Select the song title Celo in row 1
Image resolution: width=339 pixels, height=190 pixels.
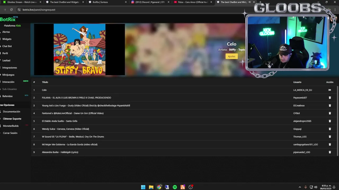tap(44, 90)
